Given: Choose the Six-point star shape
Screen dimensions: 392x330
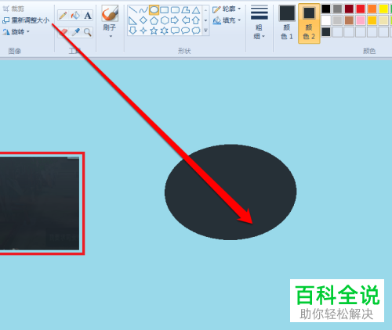Looking at the screenshot, I should tap(165, 30).
